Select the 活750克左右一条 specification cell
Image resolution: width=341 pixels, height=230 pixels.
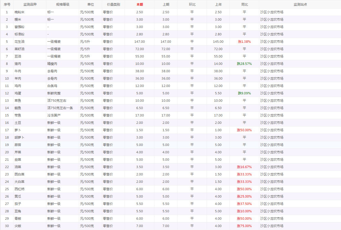click(60, 108)
